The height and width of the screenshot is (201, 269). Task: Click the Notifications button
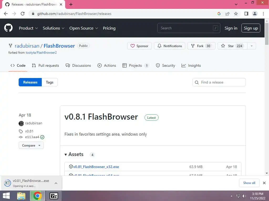point(169,46)
